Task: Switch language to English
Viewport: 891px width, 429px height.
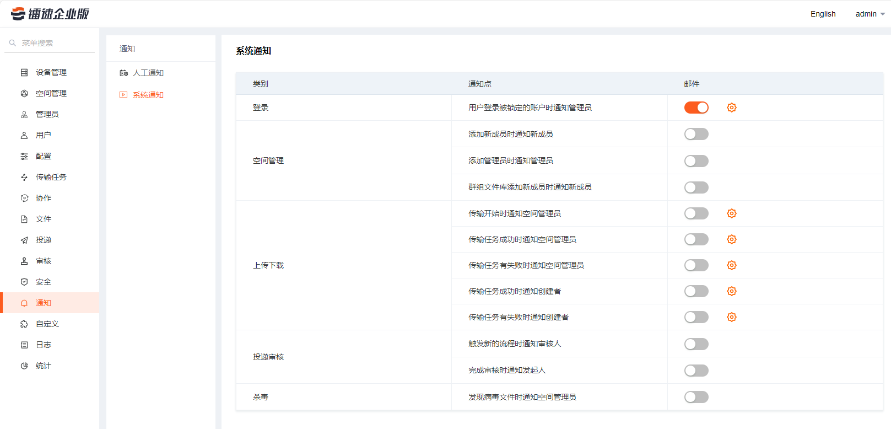Action: [x=823, y=14]
